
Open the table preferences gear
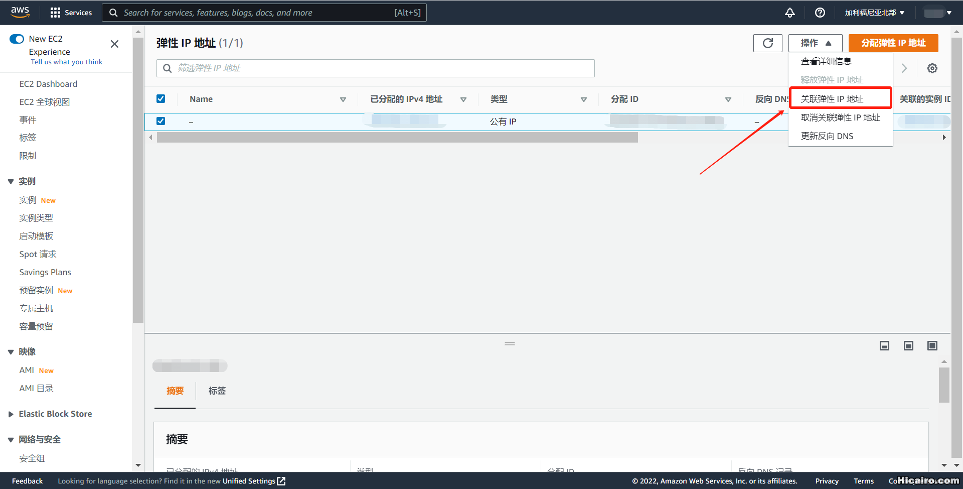tap(932, 68)
